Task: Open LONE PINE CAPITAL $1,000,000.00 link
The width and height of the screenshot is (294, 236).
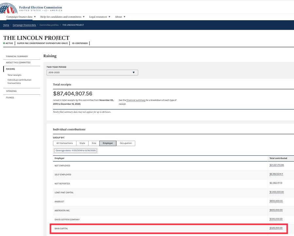Action: (277, 192)
